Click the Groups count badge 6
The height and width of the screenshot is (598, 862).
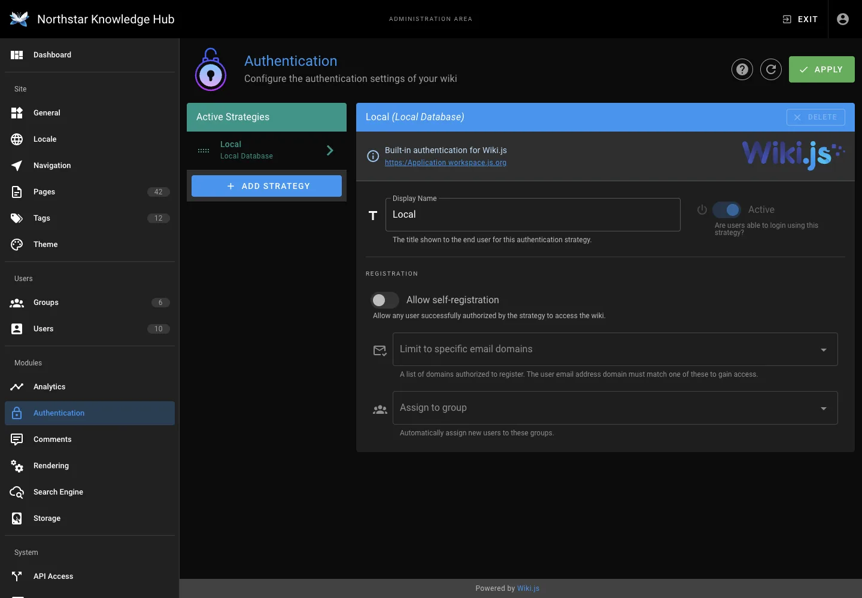pyautogui.click(x=160, y=303)
